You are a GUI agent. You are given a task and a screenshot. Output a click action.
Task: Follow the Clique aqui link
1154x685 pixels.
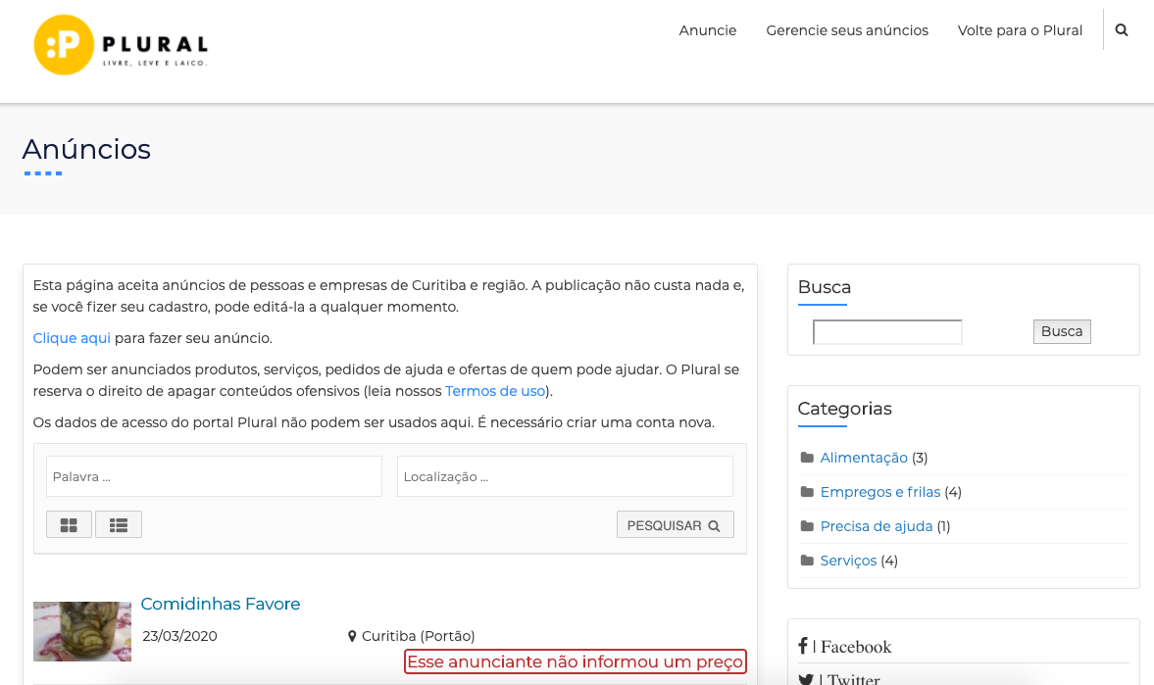pyautogui.click(x=72, y=338)
